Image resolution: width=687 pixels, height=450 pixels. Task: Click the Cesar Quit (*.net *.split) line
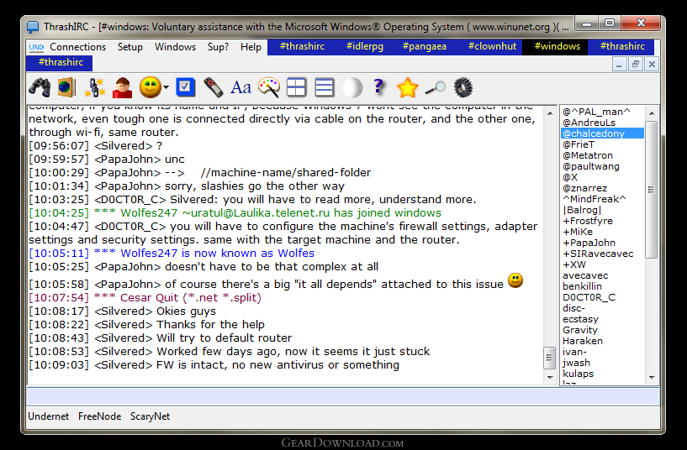145,298
